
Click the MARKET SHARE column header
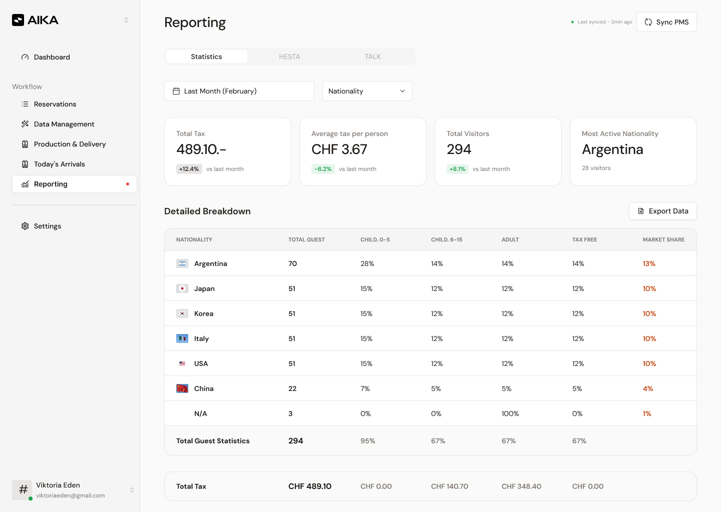click(x=663, y=239)
